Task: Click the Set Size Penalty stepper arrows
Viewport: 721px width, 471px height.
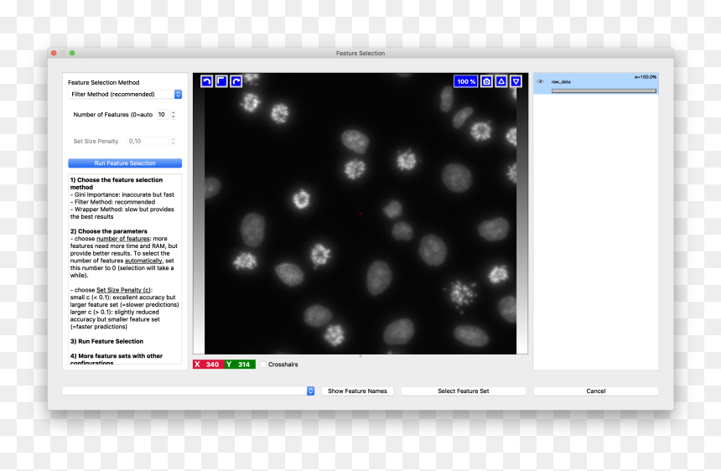Action: [174, 141]
